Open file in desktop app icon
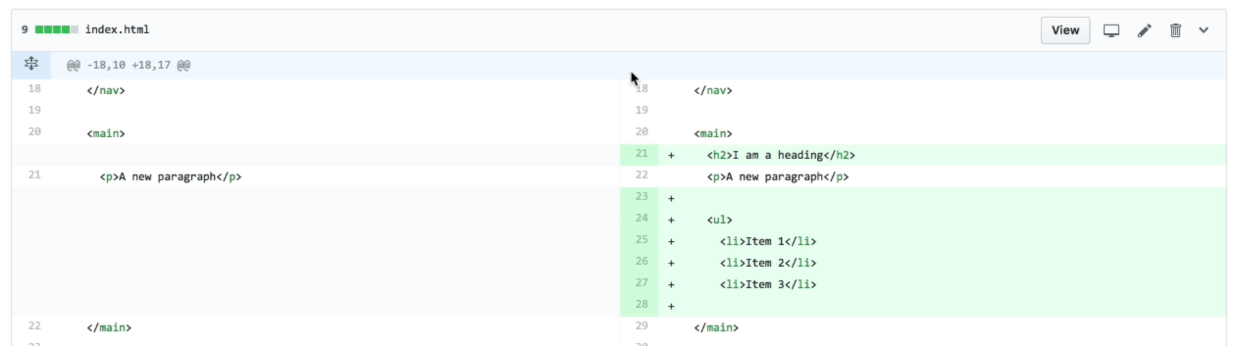Viewport: 1238px width, 346px height. click(x=1111, y=30)
